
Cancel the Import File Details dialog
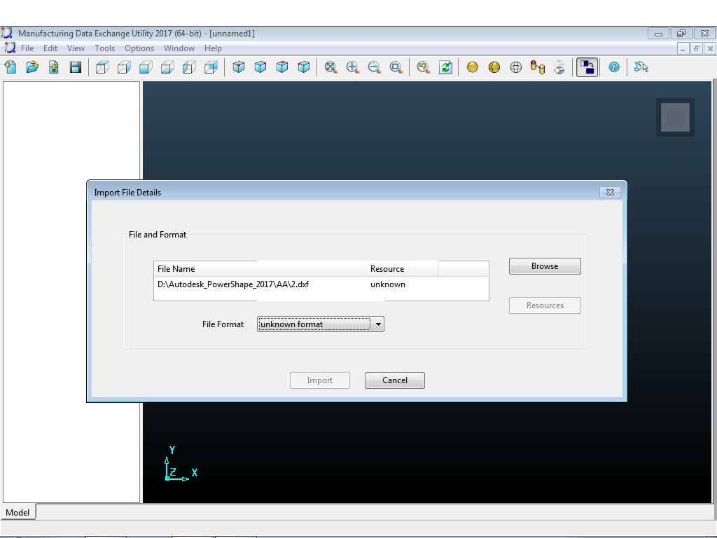tap(394, 380)
